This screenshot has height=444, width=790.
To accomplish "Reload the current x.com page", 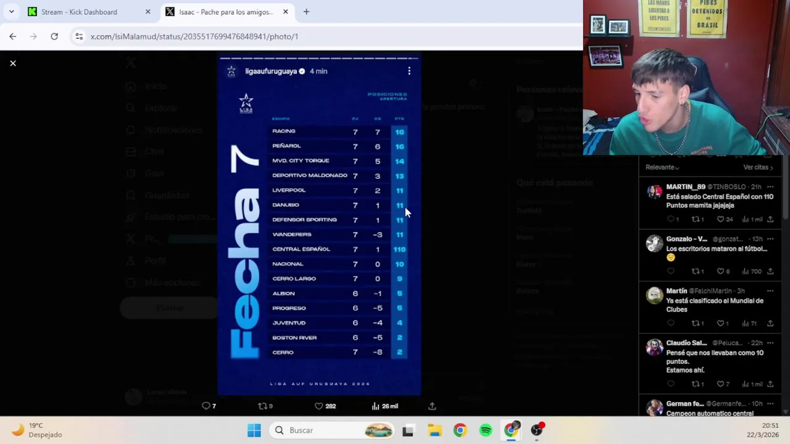I will pyautogui.click(x=54, y=36).
